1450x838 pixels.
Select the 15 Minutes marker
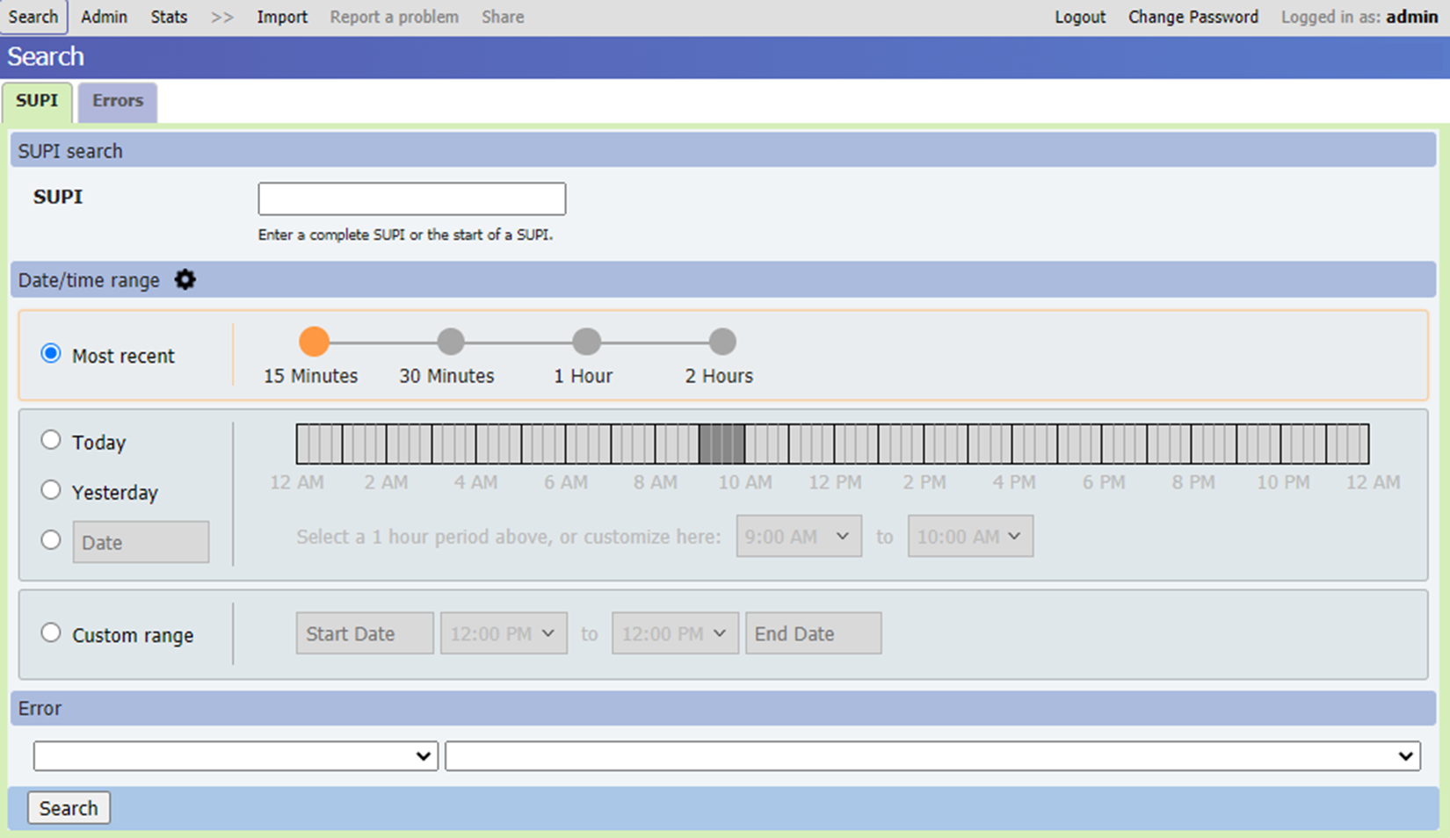click(x=314, y=342)
